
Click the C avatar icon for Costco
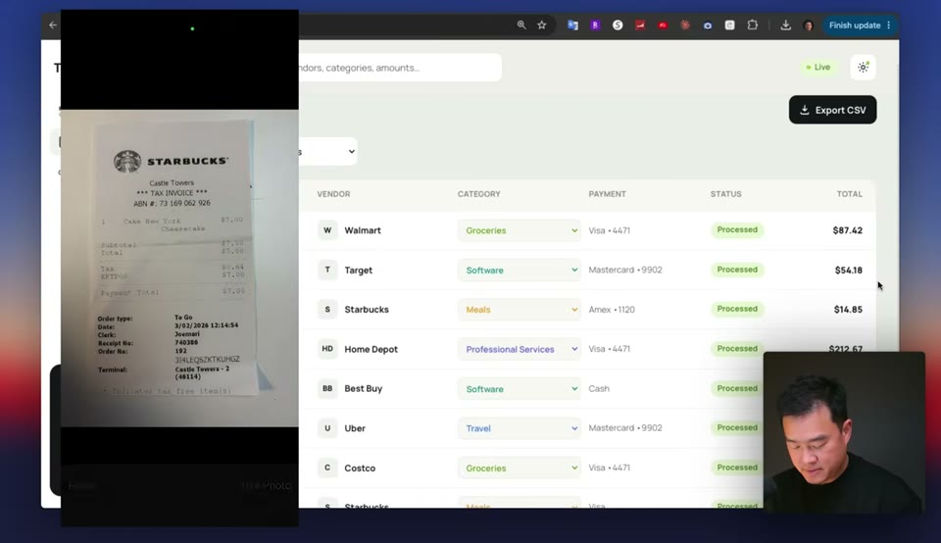click(x=327, y=468)
